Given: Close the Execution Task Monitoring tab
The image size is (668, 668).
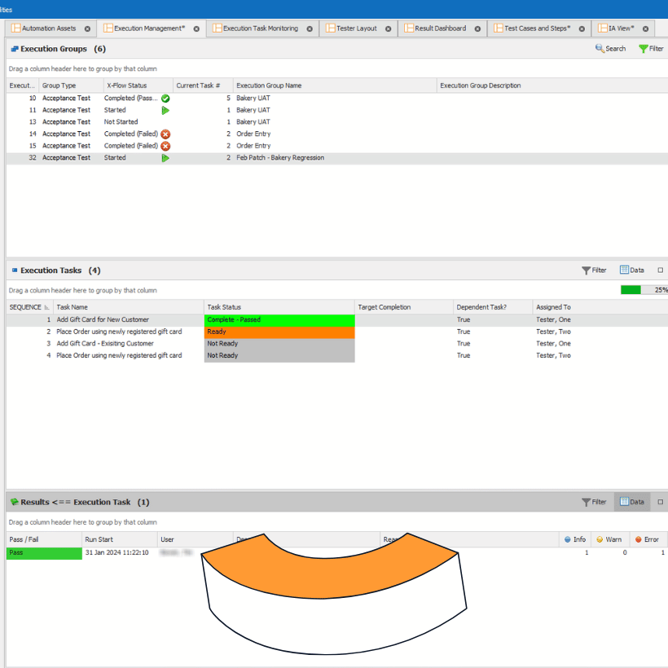Looking at the screenshot, I should [x=310, y=29].
